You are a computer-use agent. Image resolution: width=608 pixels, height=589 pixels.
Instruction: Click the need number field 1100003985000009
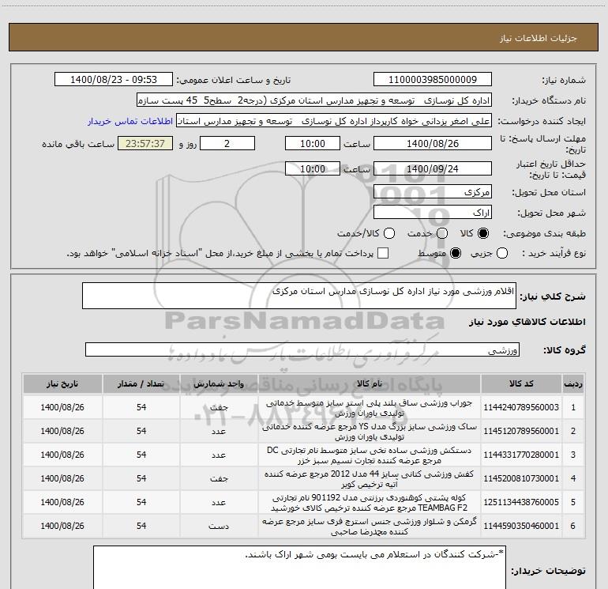pyautogui.click(x=433, y=80)
